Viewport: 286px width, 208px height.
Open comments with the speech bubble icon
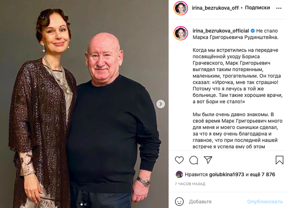(194, 160)
